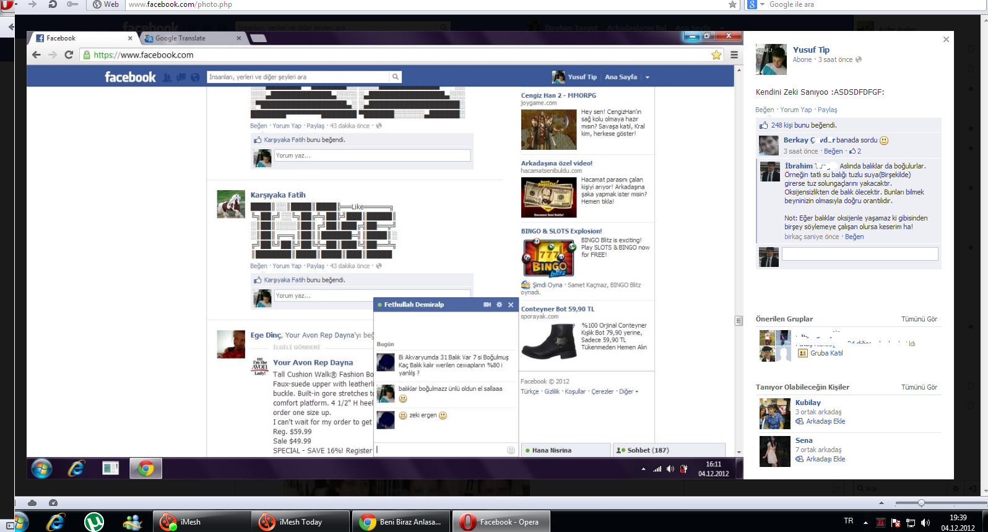Like İbrahim's comment with Beğen
The image size is (988, 532).
point(854,237)
